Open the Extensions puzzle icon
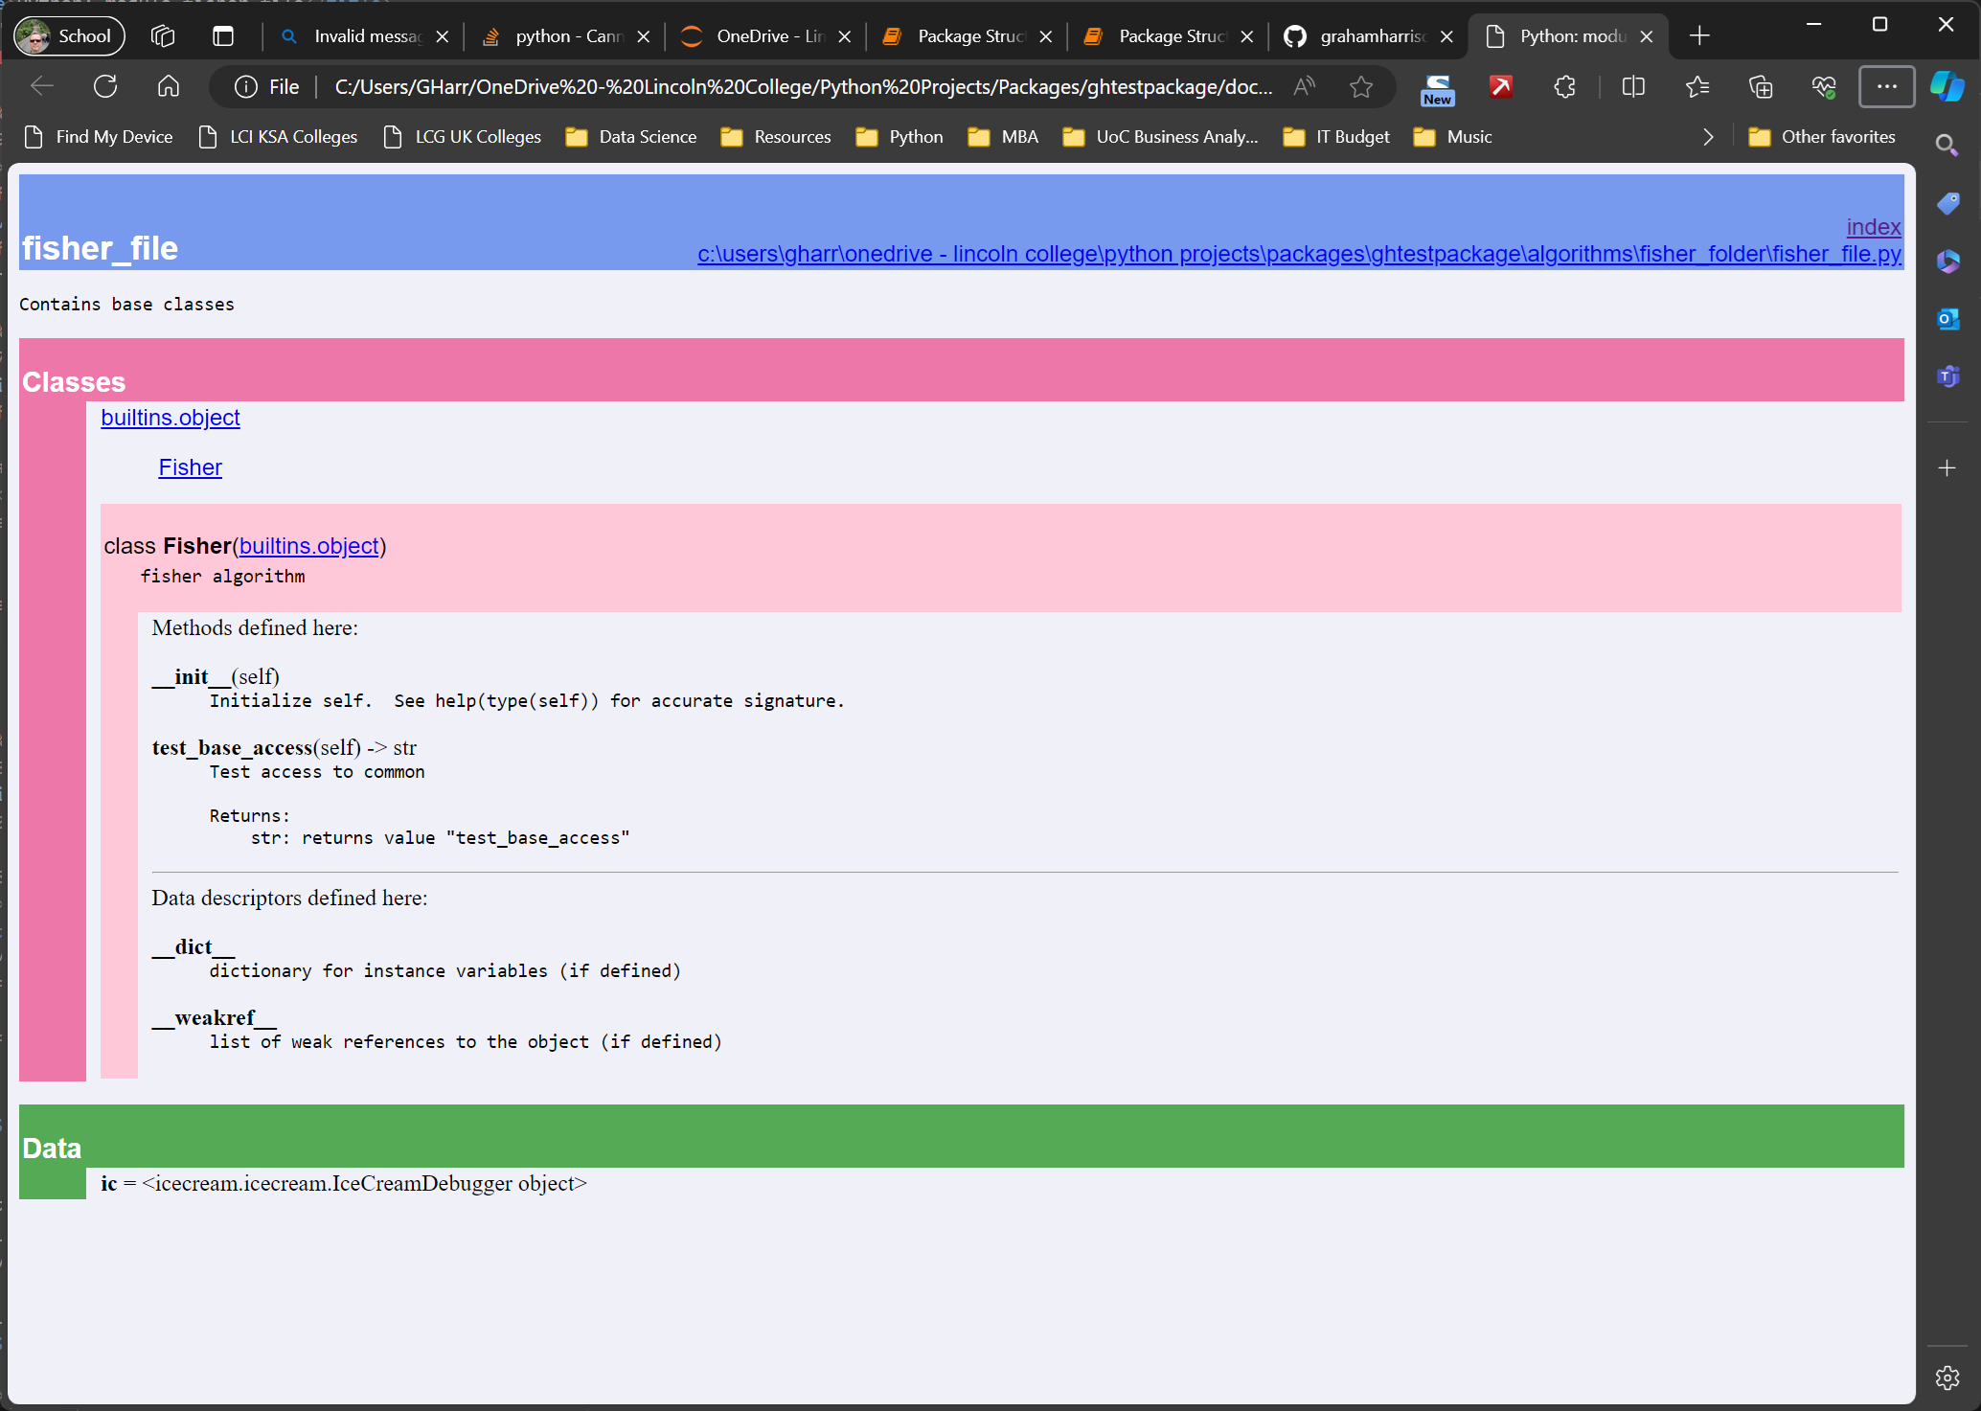 pyautogui.click(x=1565, y=87)
